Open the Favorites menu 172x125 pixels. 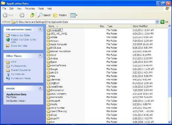point(30,9)
